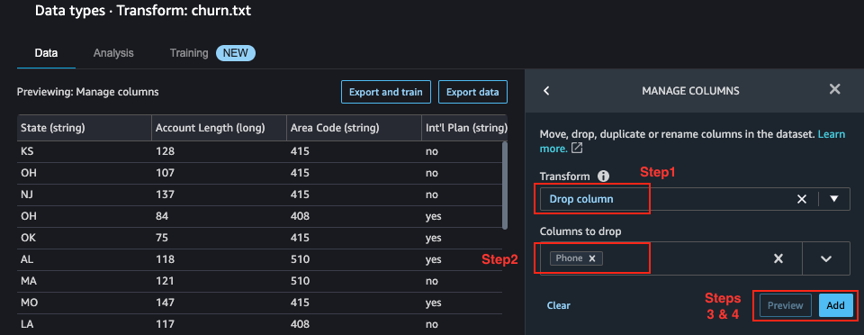Screen dimensions: 864x335
Task: Add the drop column transform
Action: click(835, 305)
